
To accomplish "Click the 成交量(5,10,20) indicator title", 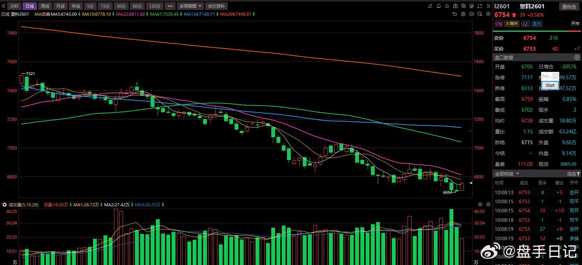I will [x=23, y=205].
